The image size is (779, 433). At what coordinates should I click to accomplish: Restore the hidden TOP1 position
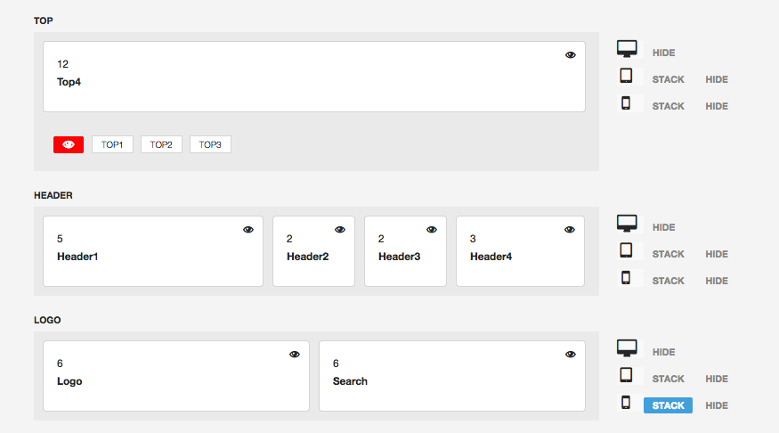pos(112,144)
